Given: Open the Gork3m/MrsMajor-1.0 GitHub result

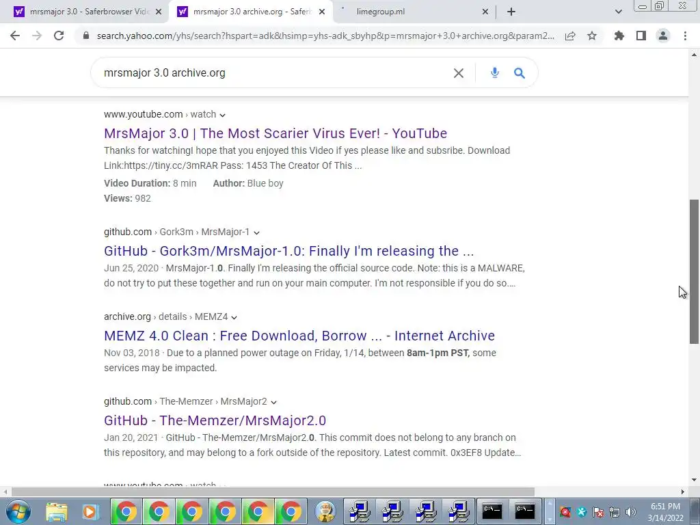Looking at the screenshot, I should tap(289, 251).
